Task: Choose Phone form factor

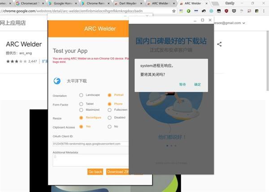Action: tap(109, 104)
